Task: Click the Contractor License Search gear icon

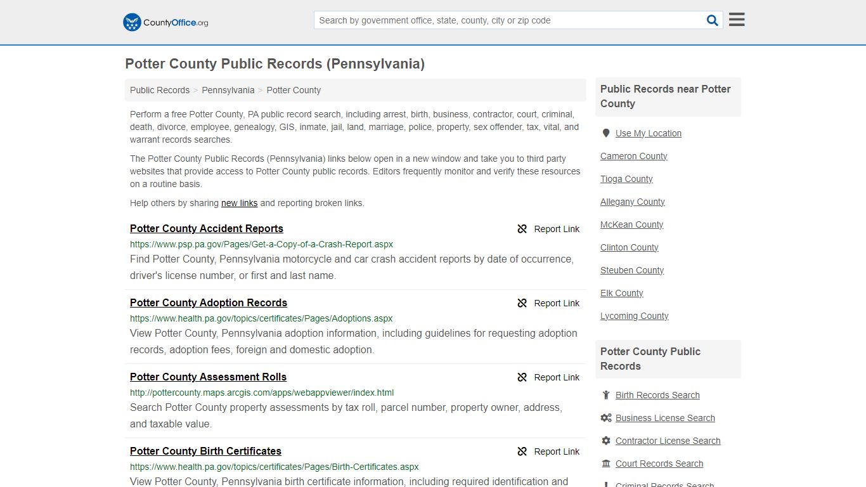Action: pos(606,441)
